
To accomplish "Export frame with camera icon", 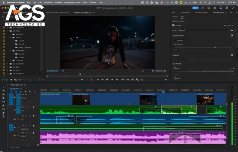I will (x=132, y=79).
